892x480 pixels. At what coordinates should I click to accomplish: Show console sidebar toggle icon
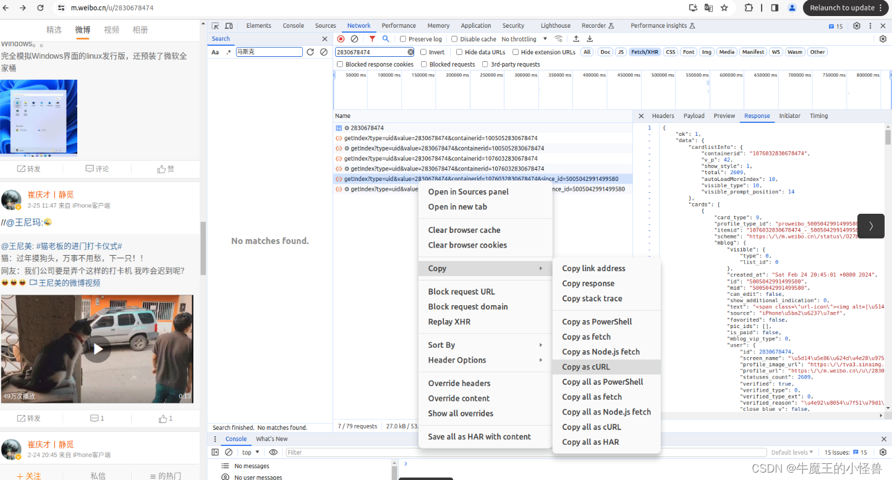[x=215, y=452]
